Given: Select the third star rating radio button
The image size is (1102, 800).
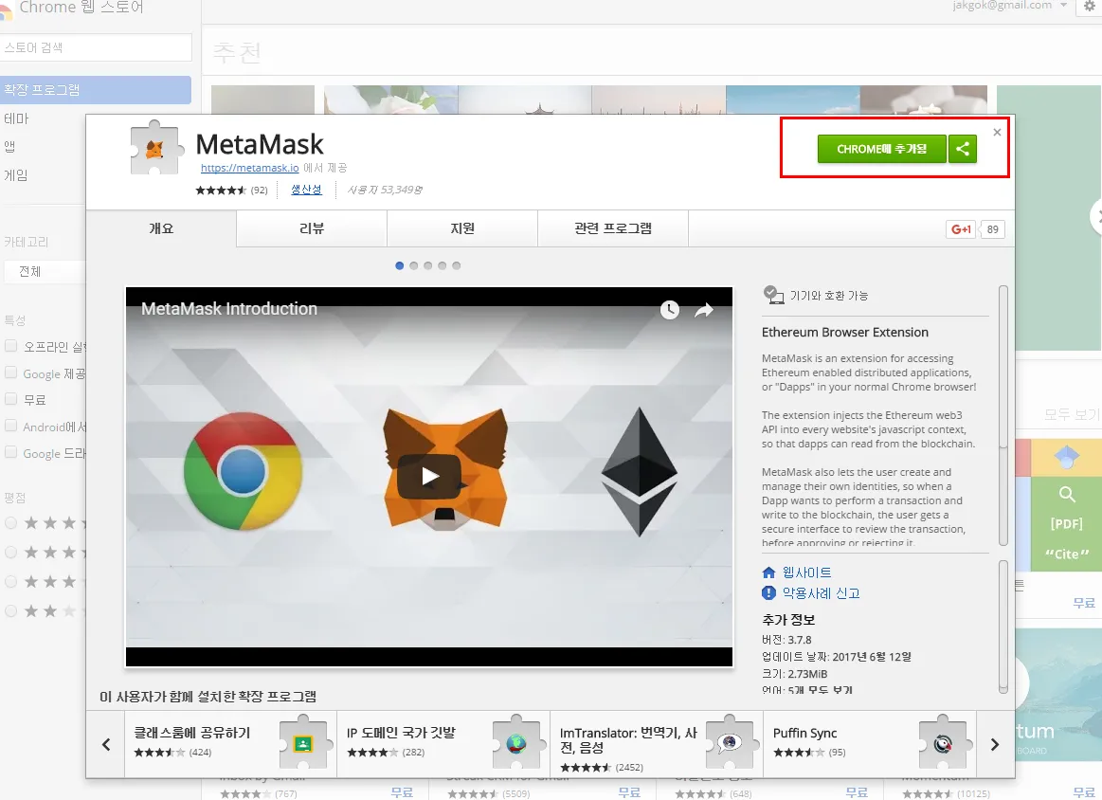Looking at the screenshot, I should click(10, 581).
